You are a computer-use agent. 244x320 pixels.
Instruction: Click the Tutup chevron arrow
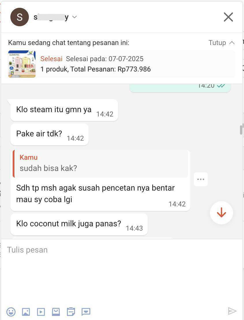pos(232,43)
